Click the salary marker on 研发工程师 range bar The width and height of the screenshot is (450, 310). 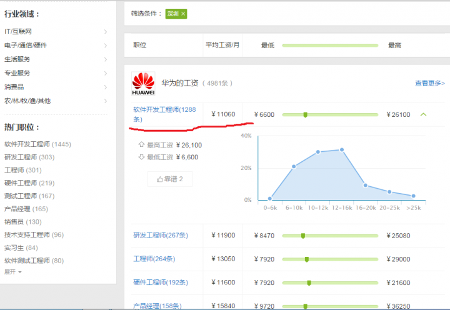coord(303,236)
